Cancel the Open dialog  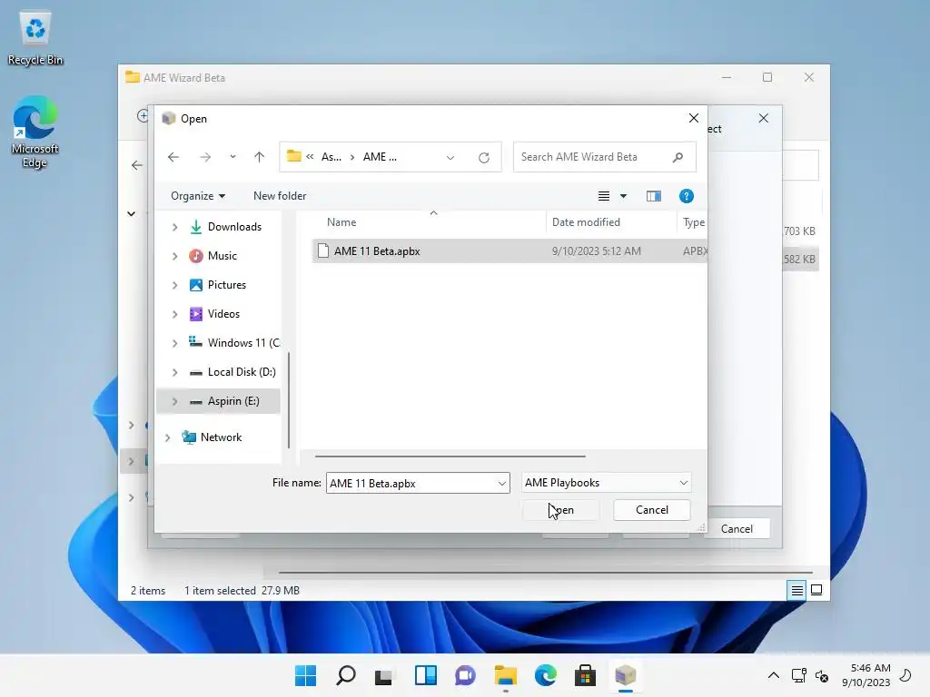tap(652, 510)
